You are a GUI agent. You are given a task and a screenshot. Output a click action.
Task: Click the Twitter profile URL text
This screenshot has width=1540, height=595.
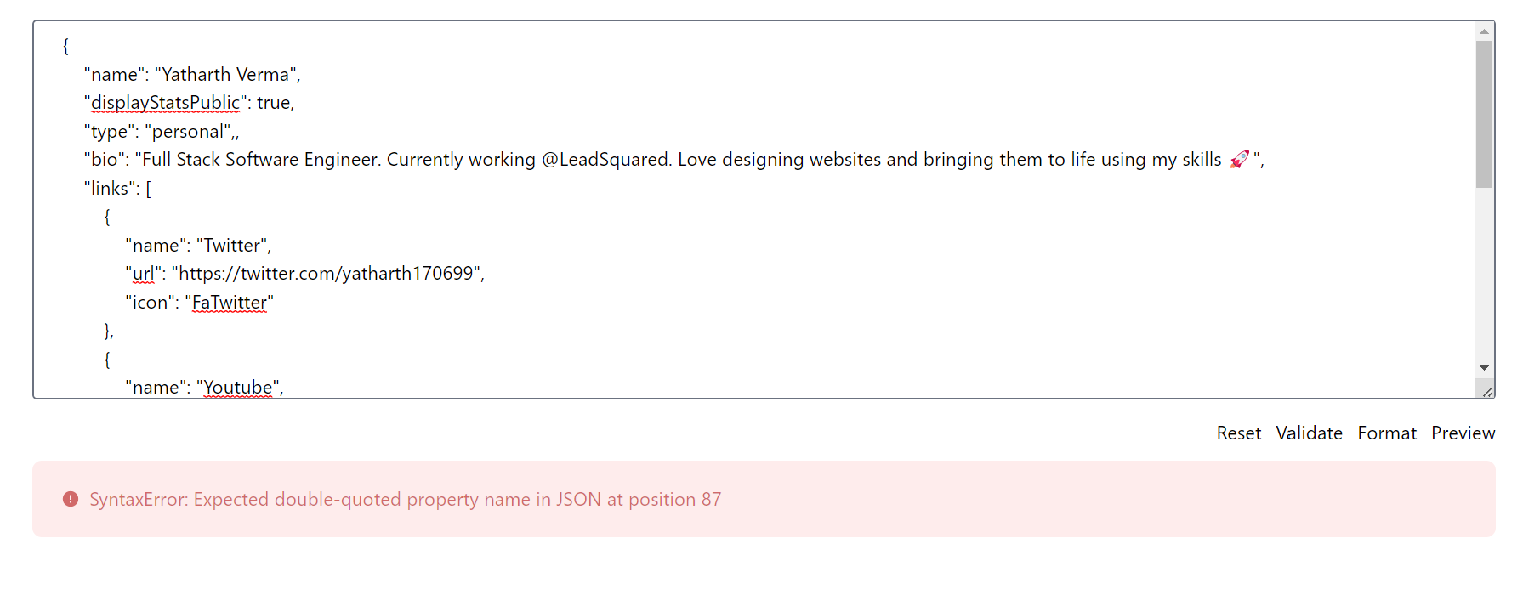[x=326, y=274]
